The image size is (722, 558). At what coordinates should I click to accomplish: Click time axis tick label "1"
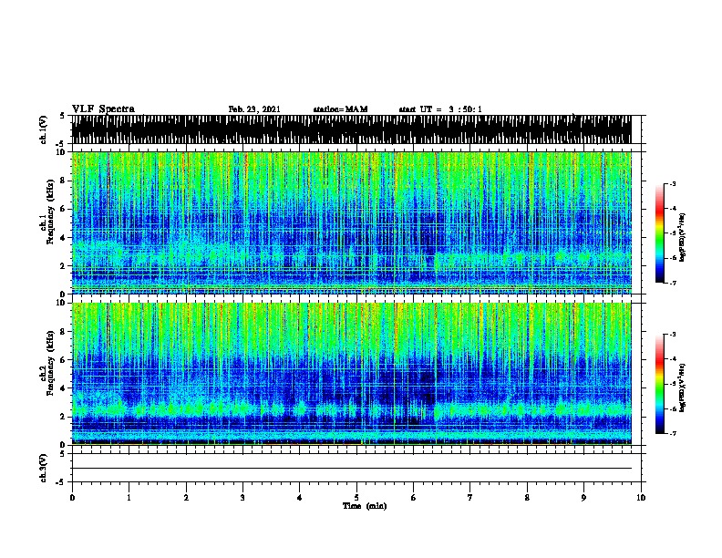129,498
